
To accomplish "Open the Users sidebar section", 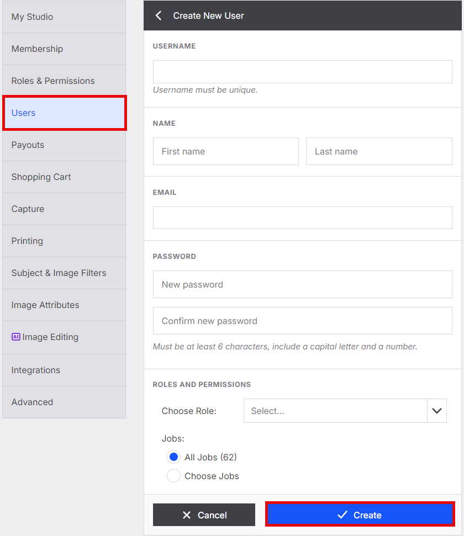I will click(64, 113).
